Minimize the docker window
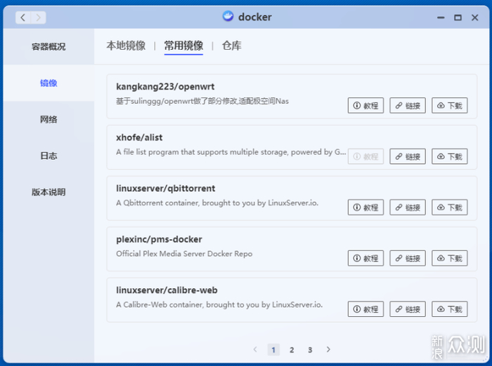The width and height of the screenshot is (492, 366). 441,18
